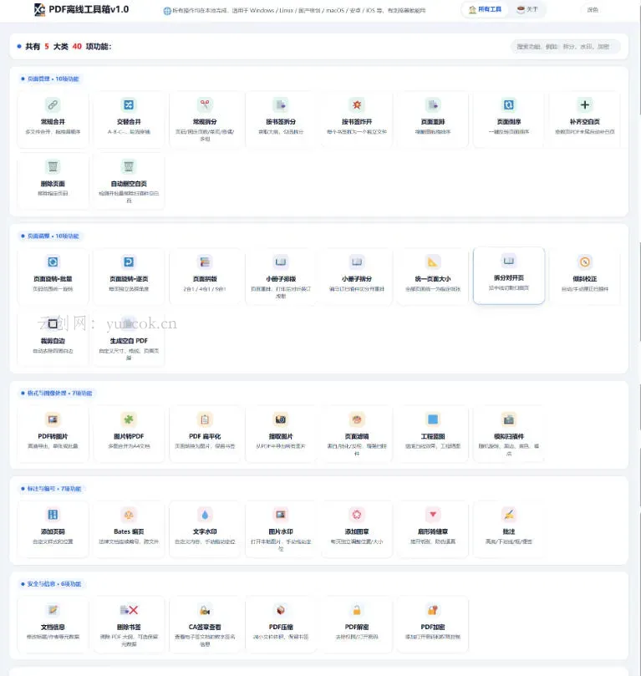Open the 自动删空白页 tool card
This screenshot has height=676, width=641.
(129, 181)
